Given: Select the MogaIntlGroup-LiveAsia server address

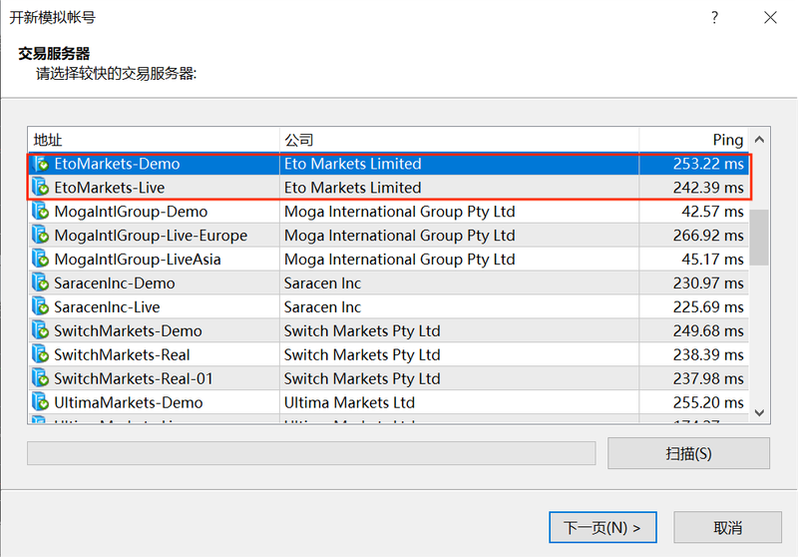Looking at the screenshot, I should tap(138, 260).
